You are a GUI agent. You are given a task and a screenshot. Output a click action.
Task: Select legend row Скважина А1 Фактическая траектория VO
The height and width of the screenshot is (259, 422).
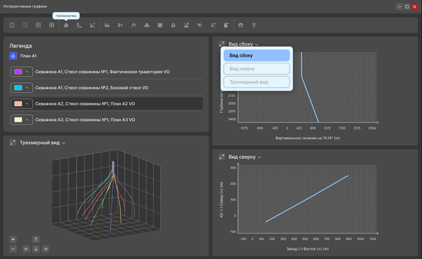pos(106,72)
